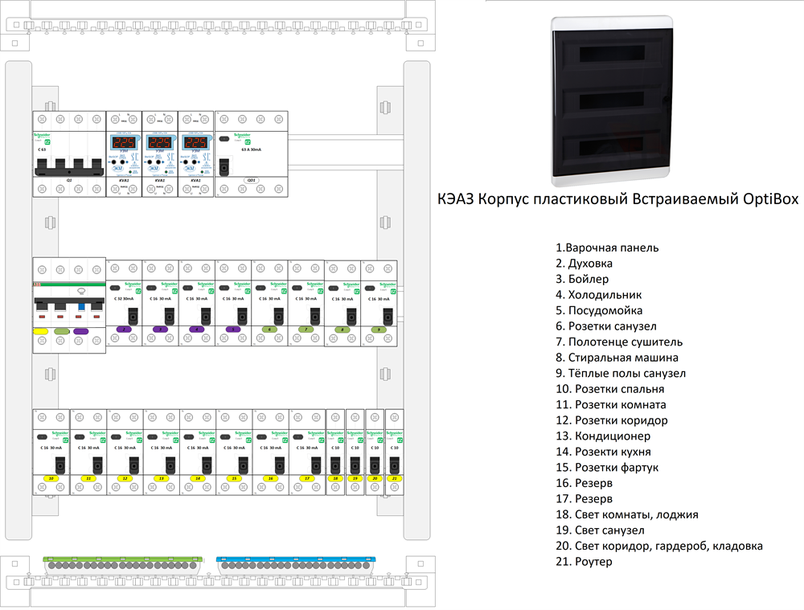
Task: Flip the lever of breaker number 11
Action: (x=97, y=465)
